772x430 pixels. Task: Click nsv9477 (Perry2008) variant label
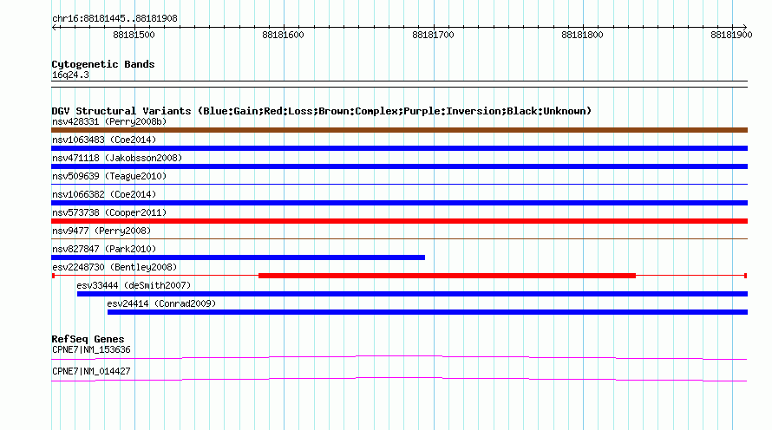coord(101,231)
